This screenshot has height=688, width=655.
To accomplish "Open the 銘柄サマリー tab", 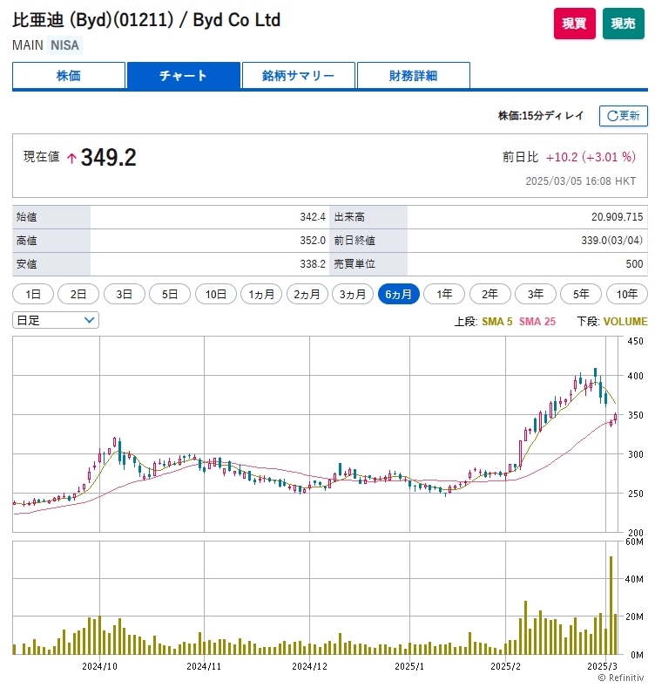I will coord(299,76).
